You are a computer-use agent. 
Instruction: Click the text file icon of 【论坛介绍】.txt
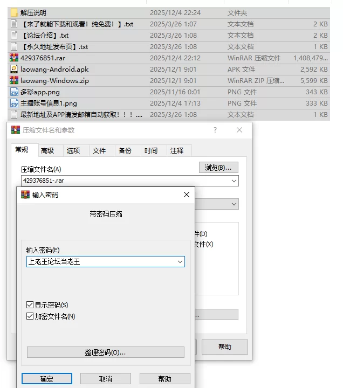point(14,36)
